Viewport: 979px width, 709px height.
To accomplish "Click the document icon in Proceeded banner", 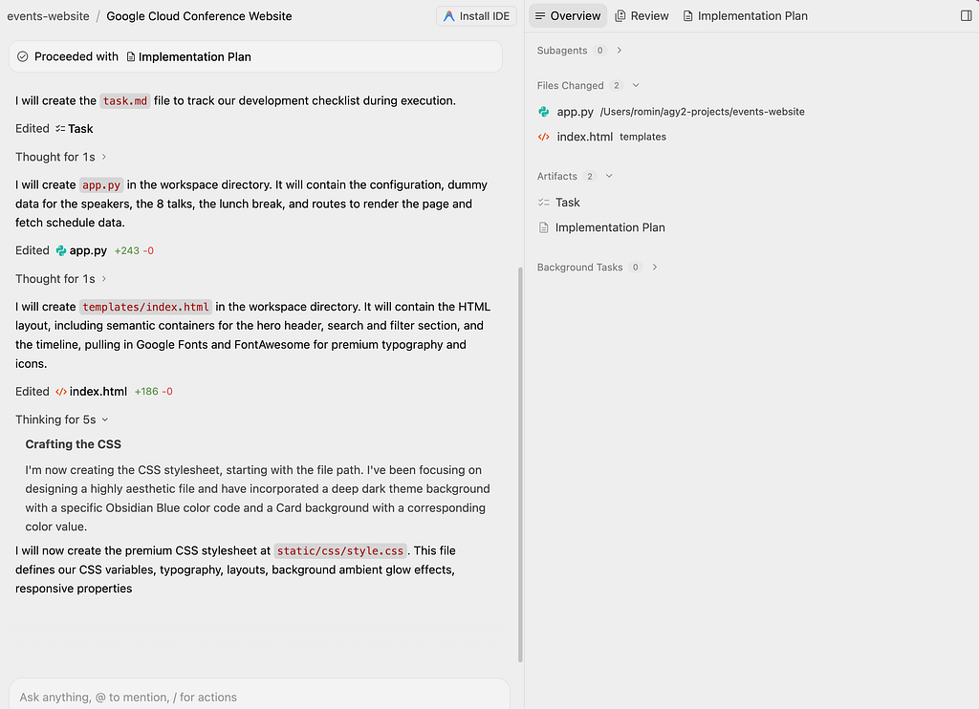I will click(x=130, y=56).
